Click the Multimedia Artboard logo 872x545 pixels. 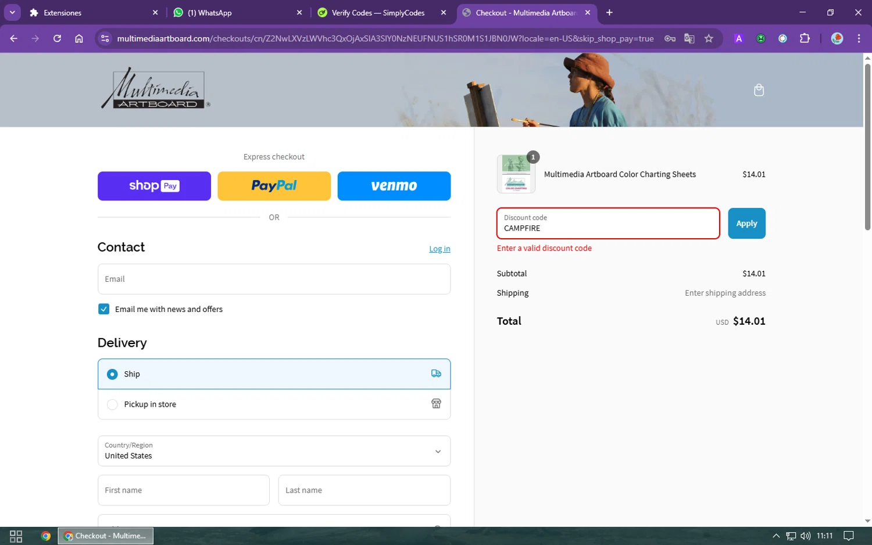tap(155, 89)
